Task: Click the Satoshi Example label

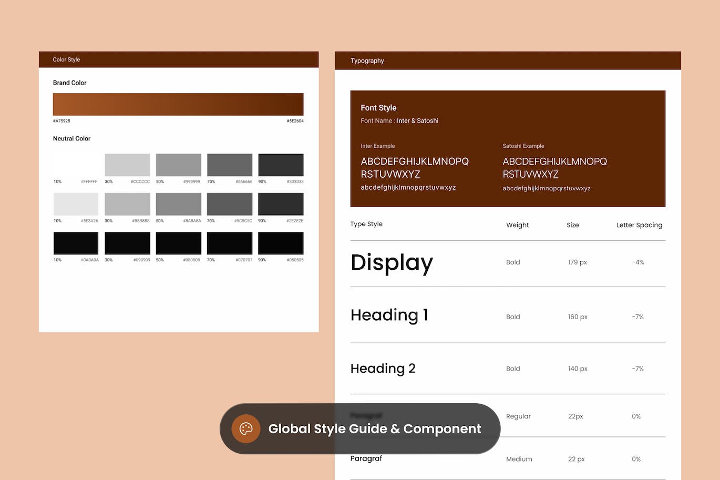Action: (x=523, y=146)
